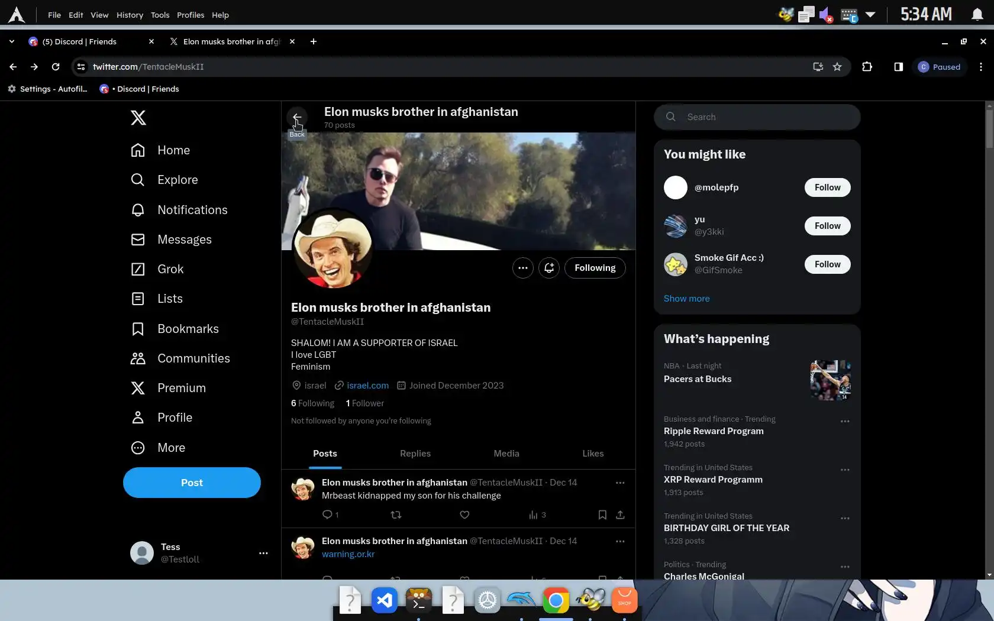Open the Chrome three-dot menu
The width and height of the screenshot is (994, 621).
click(x=981, y=67)
